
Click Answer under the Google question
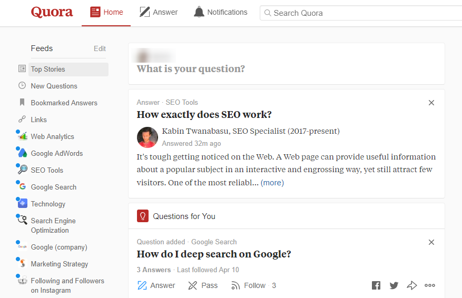156,285
